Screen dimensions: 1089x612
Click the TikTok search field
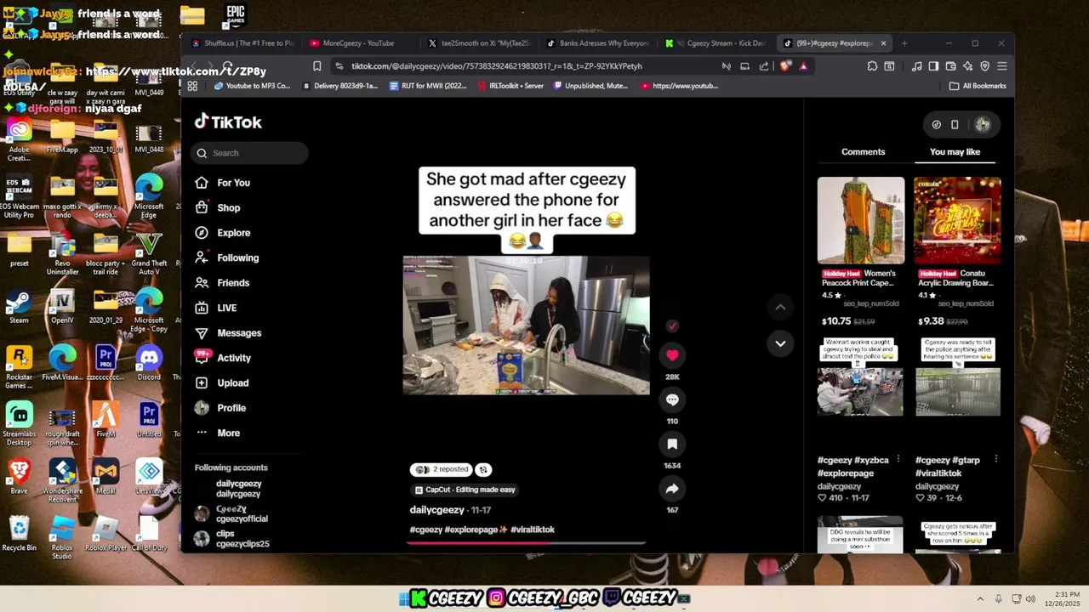(x=250, y=153)
